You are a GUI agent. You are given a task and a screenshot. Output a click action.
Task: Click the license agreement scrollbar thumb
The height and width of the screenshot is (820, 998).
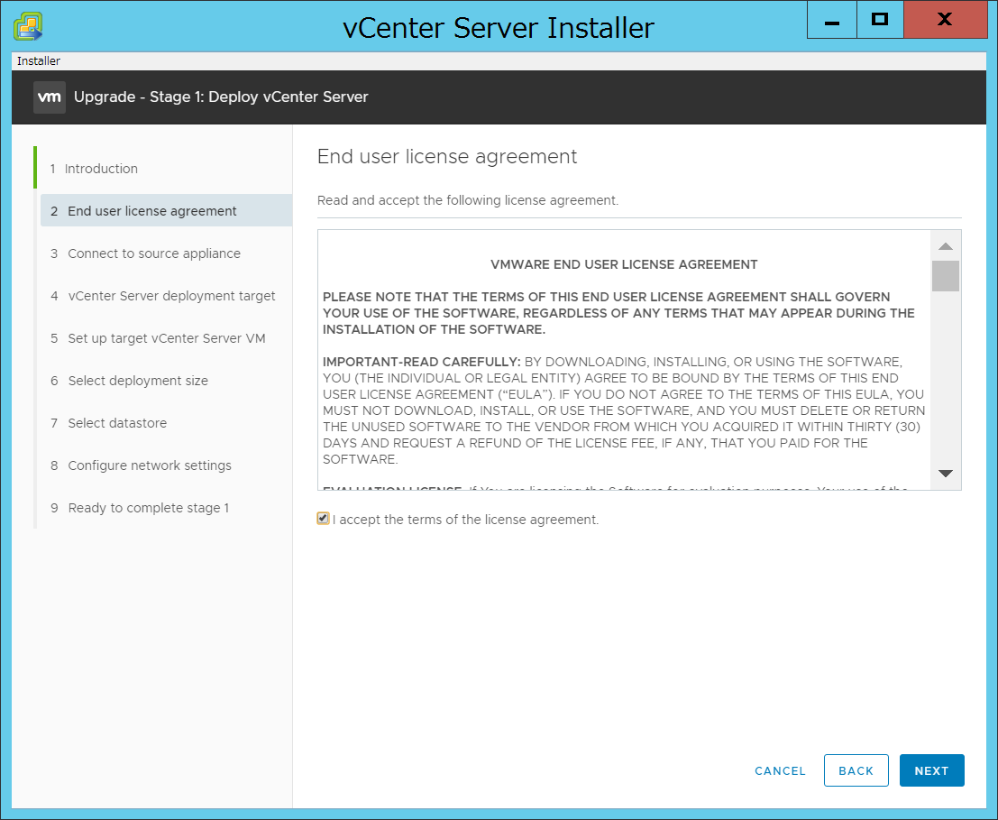[946, 276]
